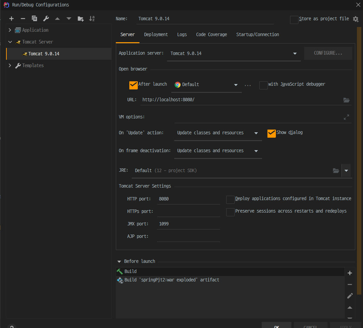This screenshot has height=328, width=363.
Task: Enable with JavaScript debugger checkbox
Action: 263,85
